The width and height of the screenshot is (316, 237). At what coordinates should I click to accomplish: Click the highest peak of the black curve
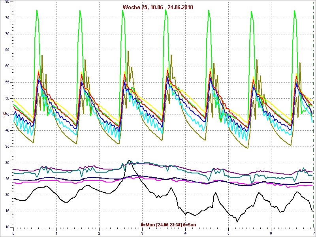click(129, 160)
